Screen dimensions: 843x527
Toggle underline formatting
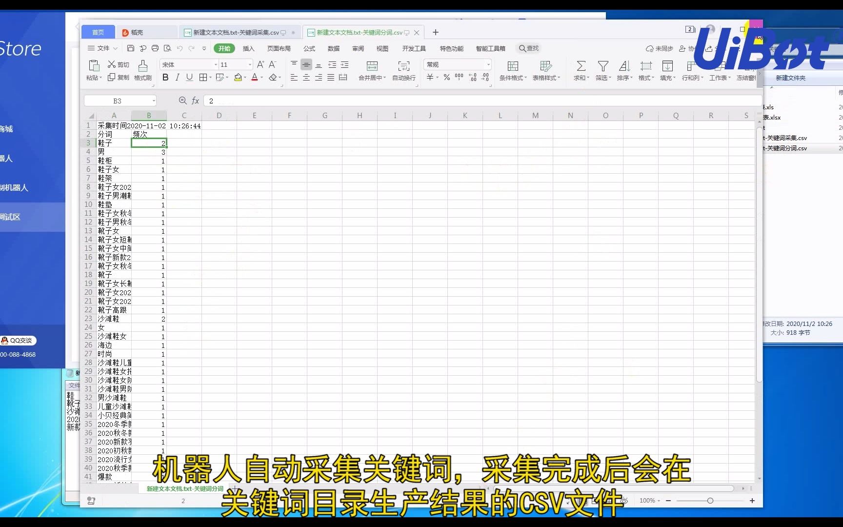click(x=189, y=77)
